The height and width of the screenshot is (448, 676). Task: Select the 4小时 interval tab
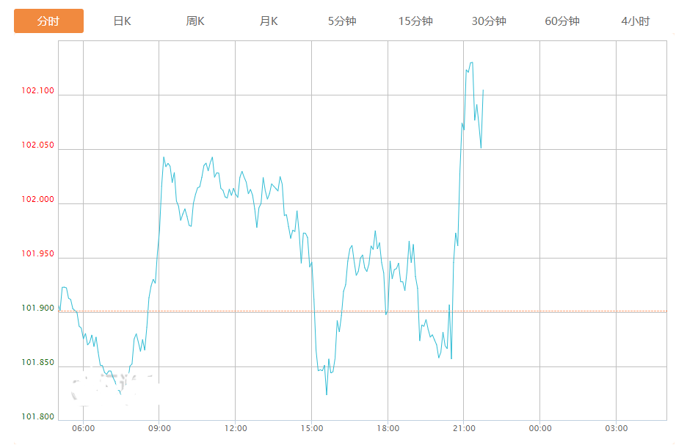[x=635, y=21]
